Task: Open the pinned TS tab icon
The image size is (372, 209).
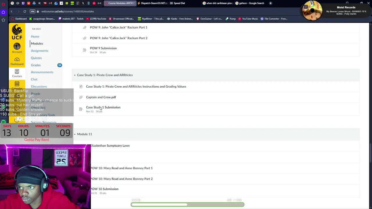Action: coord(45,3)
